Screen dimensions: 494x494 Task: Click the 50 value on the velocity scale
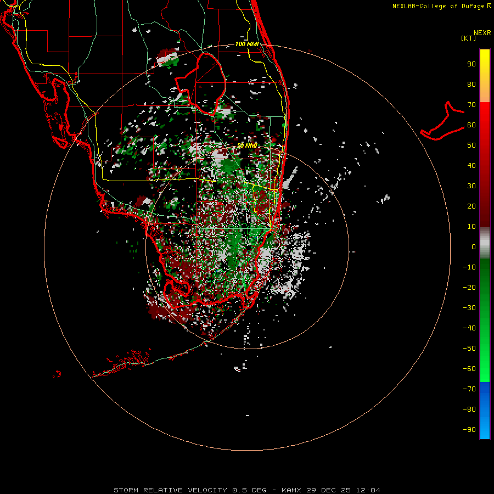click(471, 145)
